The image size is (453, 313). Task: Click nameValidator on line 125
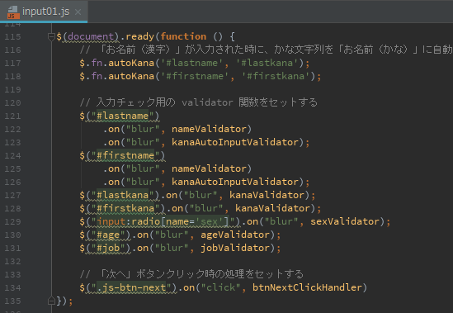(x=209, y=168)
